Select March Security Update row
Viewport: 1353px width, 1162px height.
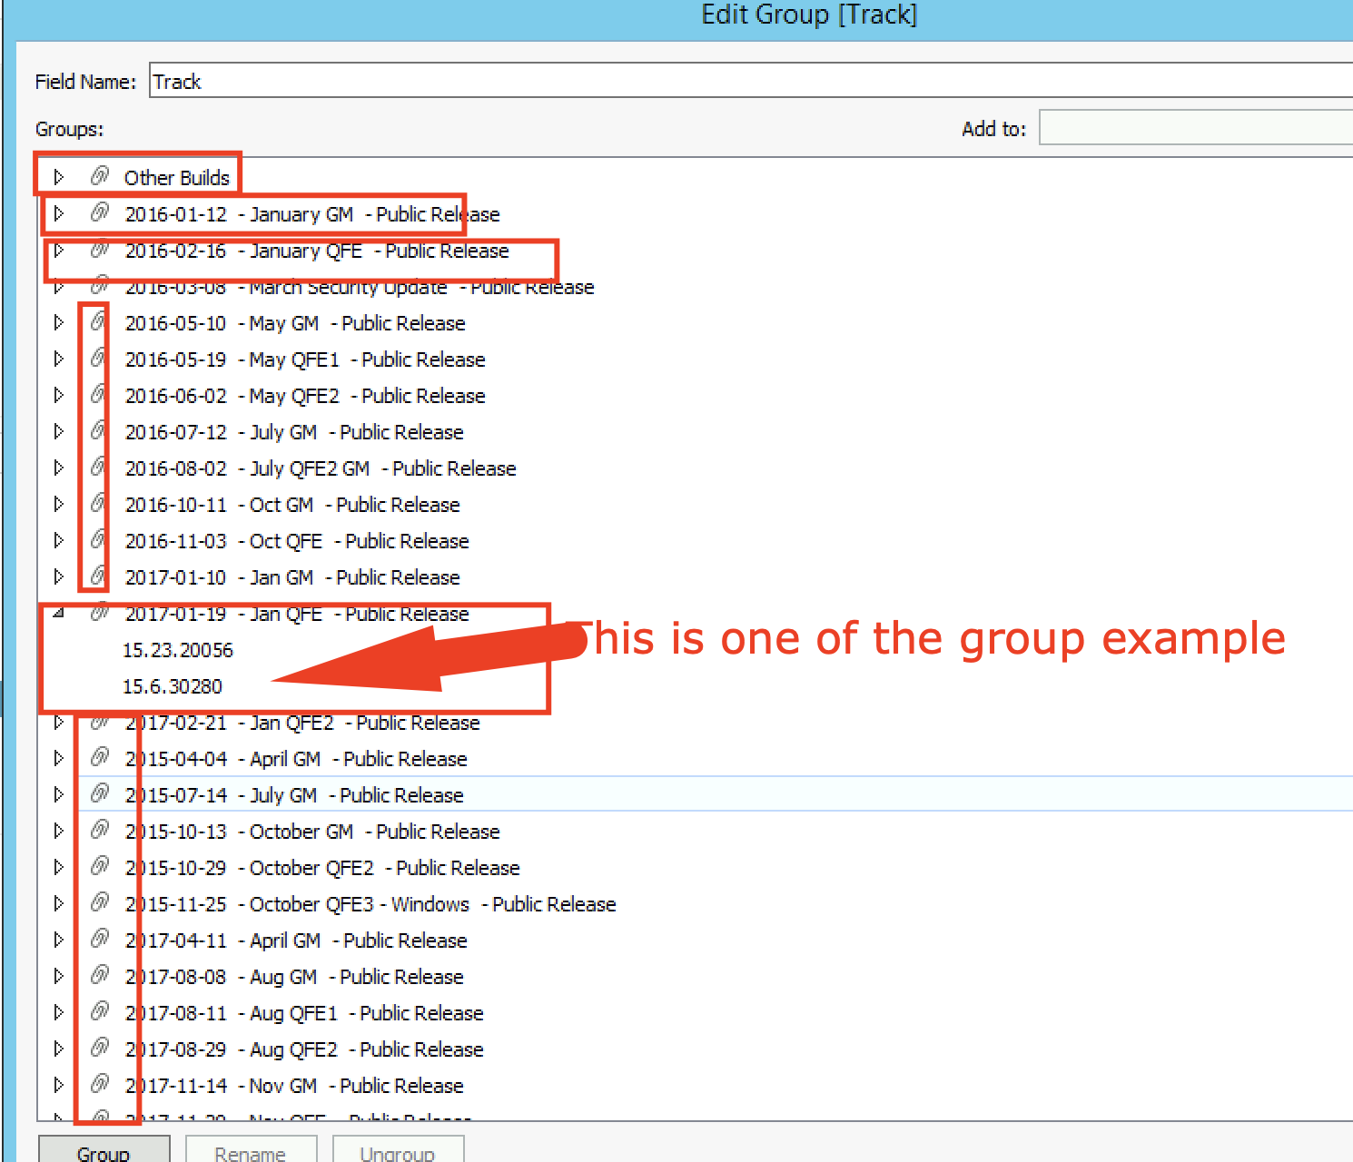pyautogui.click(x=360, y=287)
